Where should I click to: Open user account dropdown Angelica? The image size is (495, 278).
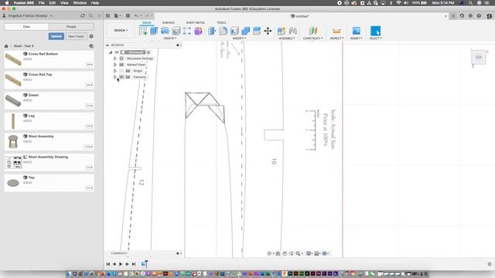(30, 15)
